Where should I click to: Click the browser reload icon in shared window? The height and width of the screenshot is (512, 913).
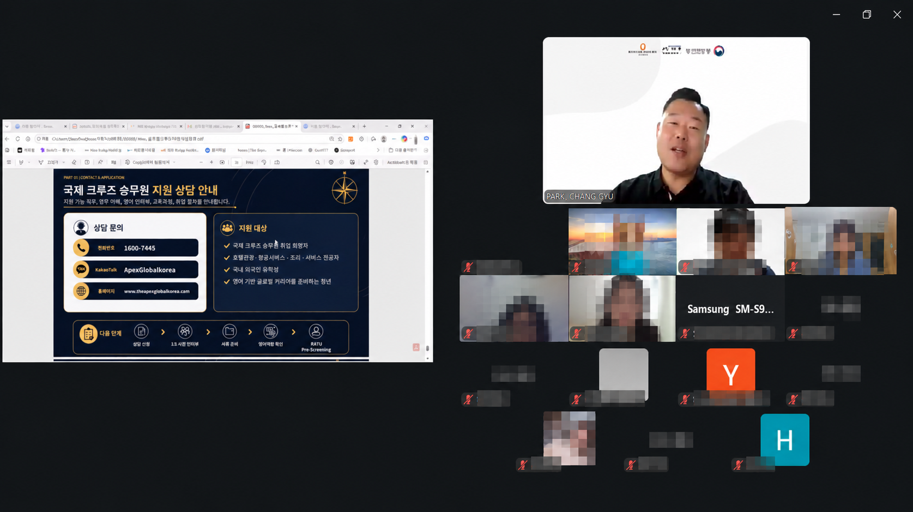tap(17, 139)
